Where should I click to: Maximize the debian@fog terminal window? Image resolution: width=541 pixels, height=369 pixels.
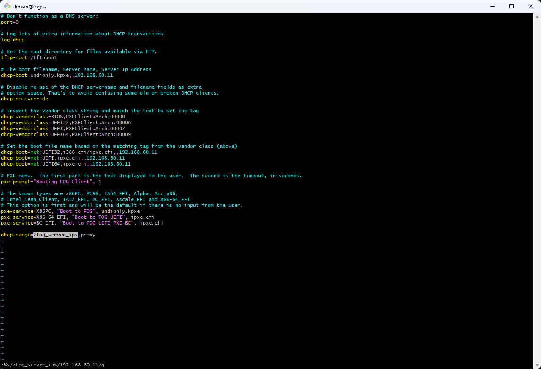point(511,6)
